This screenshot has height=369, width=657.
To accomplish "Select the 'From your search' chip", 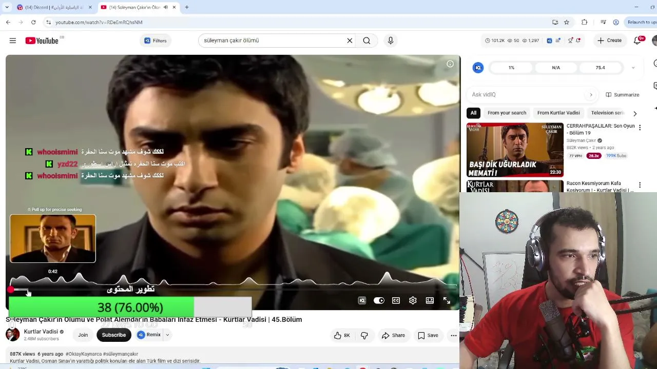I will 507,113.
